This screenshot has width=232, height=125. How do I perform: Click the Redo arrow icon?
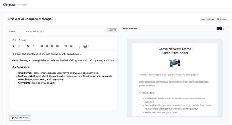(19, 46)
